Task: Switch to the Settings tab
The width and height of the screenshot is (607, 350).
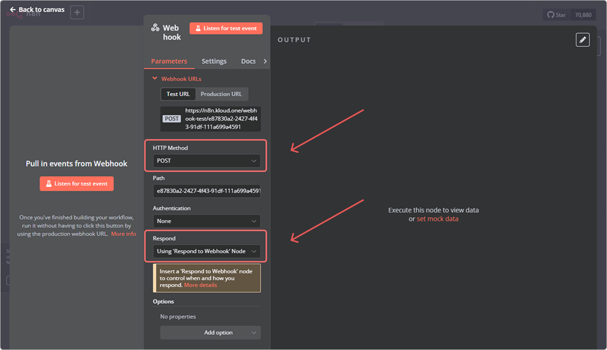Action: click(x=214, y=61)
